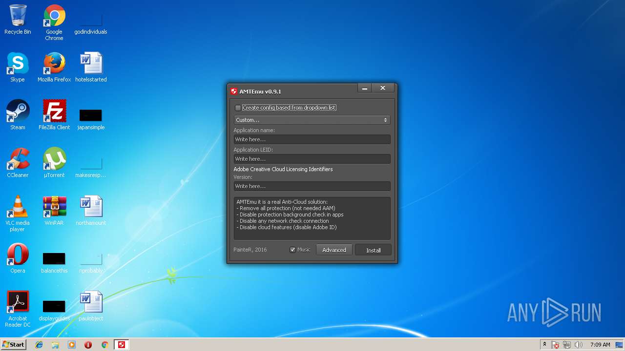The image size is (625, 351).
Task: Open the Steam desktop shortcut
Action: pyautogui.click(x=18, y=116)
